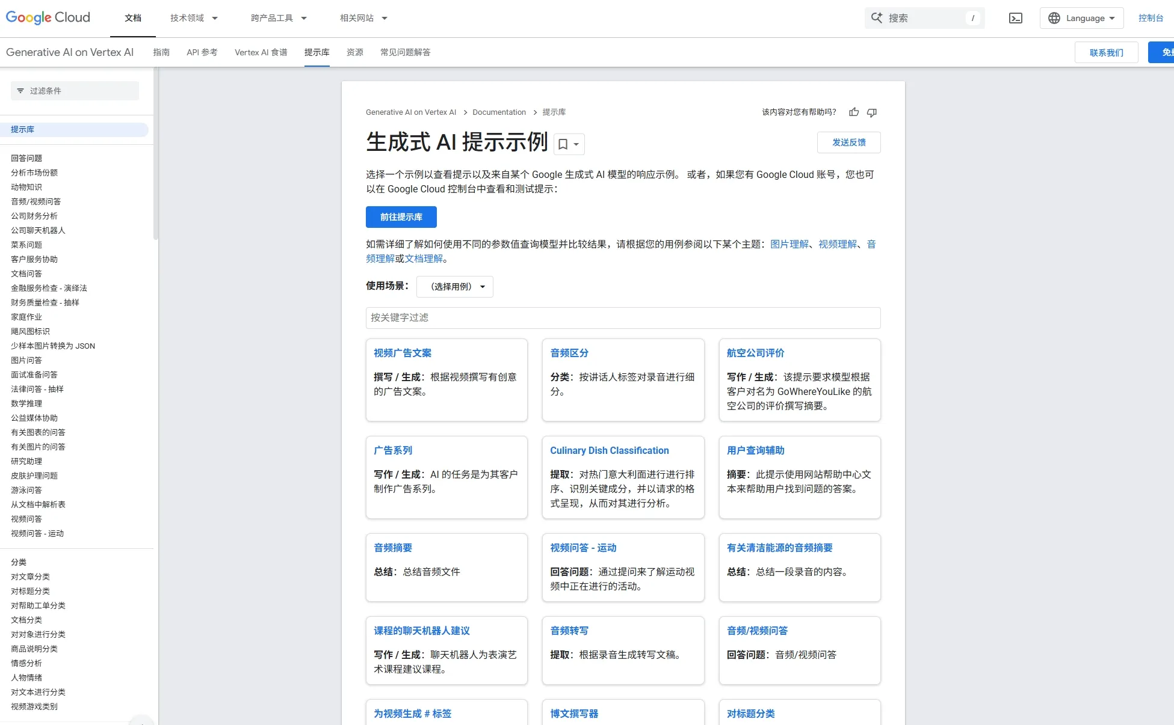Viewport: 1174px width, 725px height.
Task: Click the Language globe icon
Action: tap(1054, 18)
